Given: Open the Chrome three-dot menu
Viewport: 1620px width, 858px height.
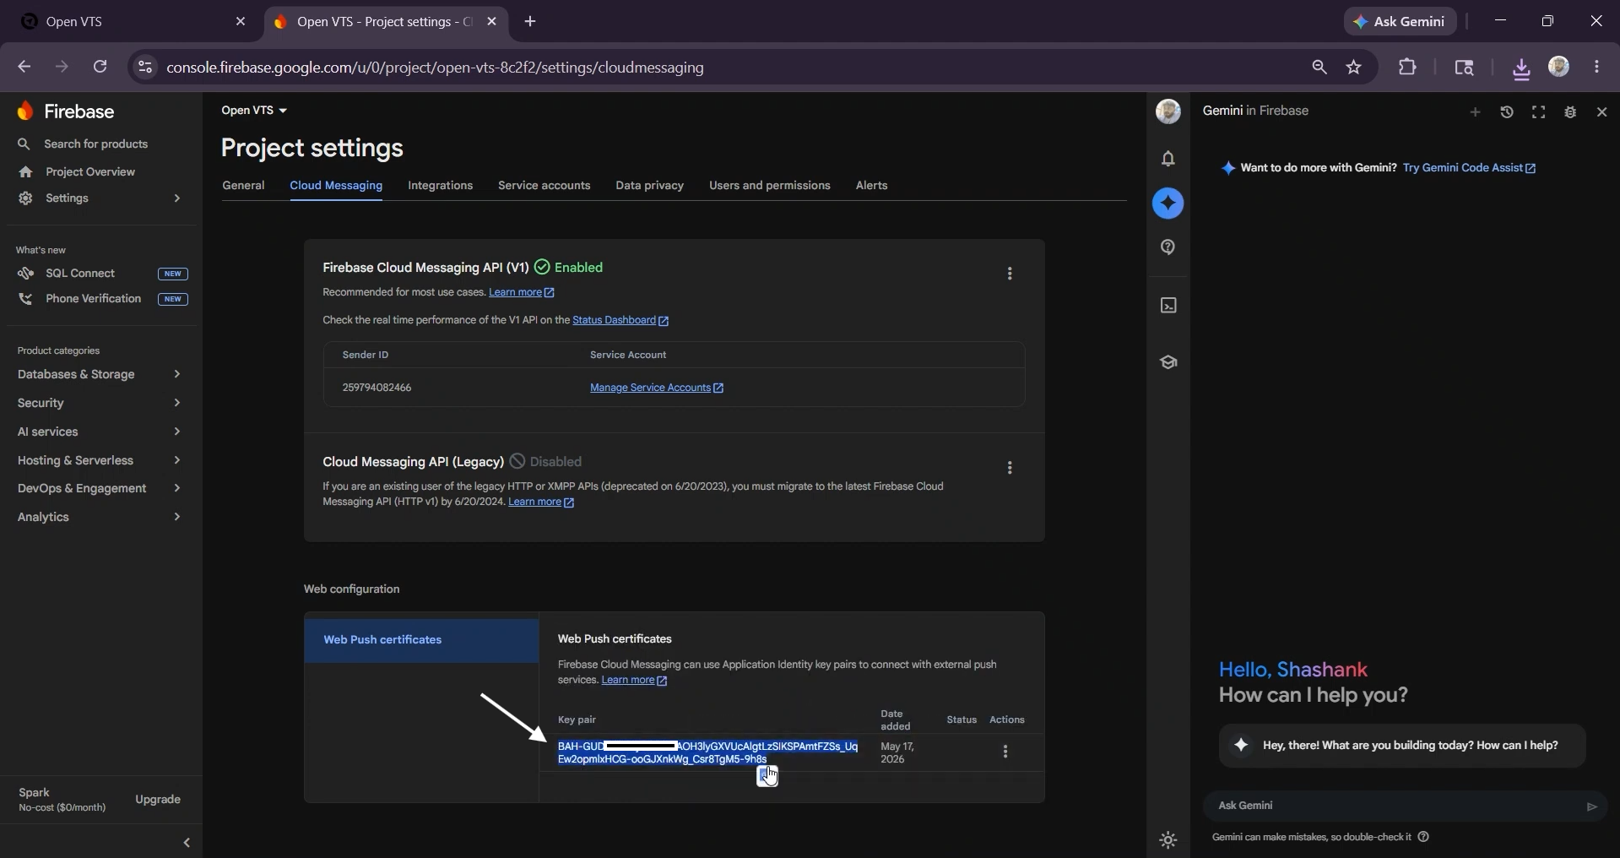Looking at the screenshot, I should [x=1597, y=67].
